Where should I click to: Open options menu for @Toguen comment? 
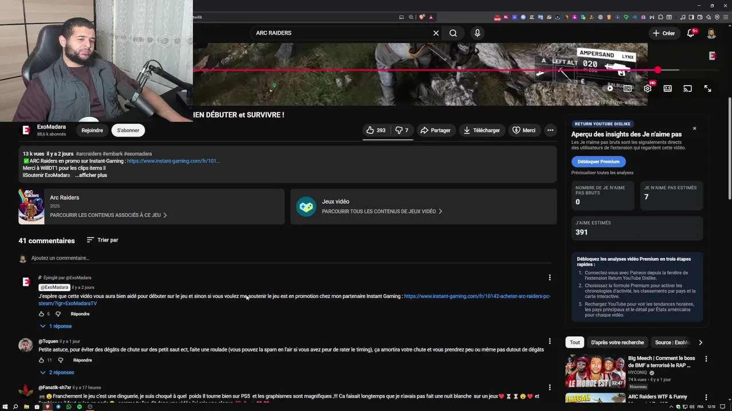click(x=550, y=341)
